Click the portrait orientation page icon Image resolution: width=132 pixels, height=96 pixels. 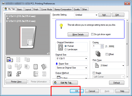(60, 47)
